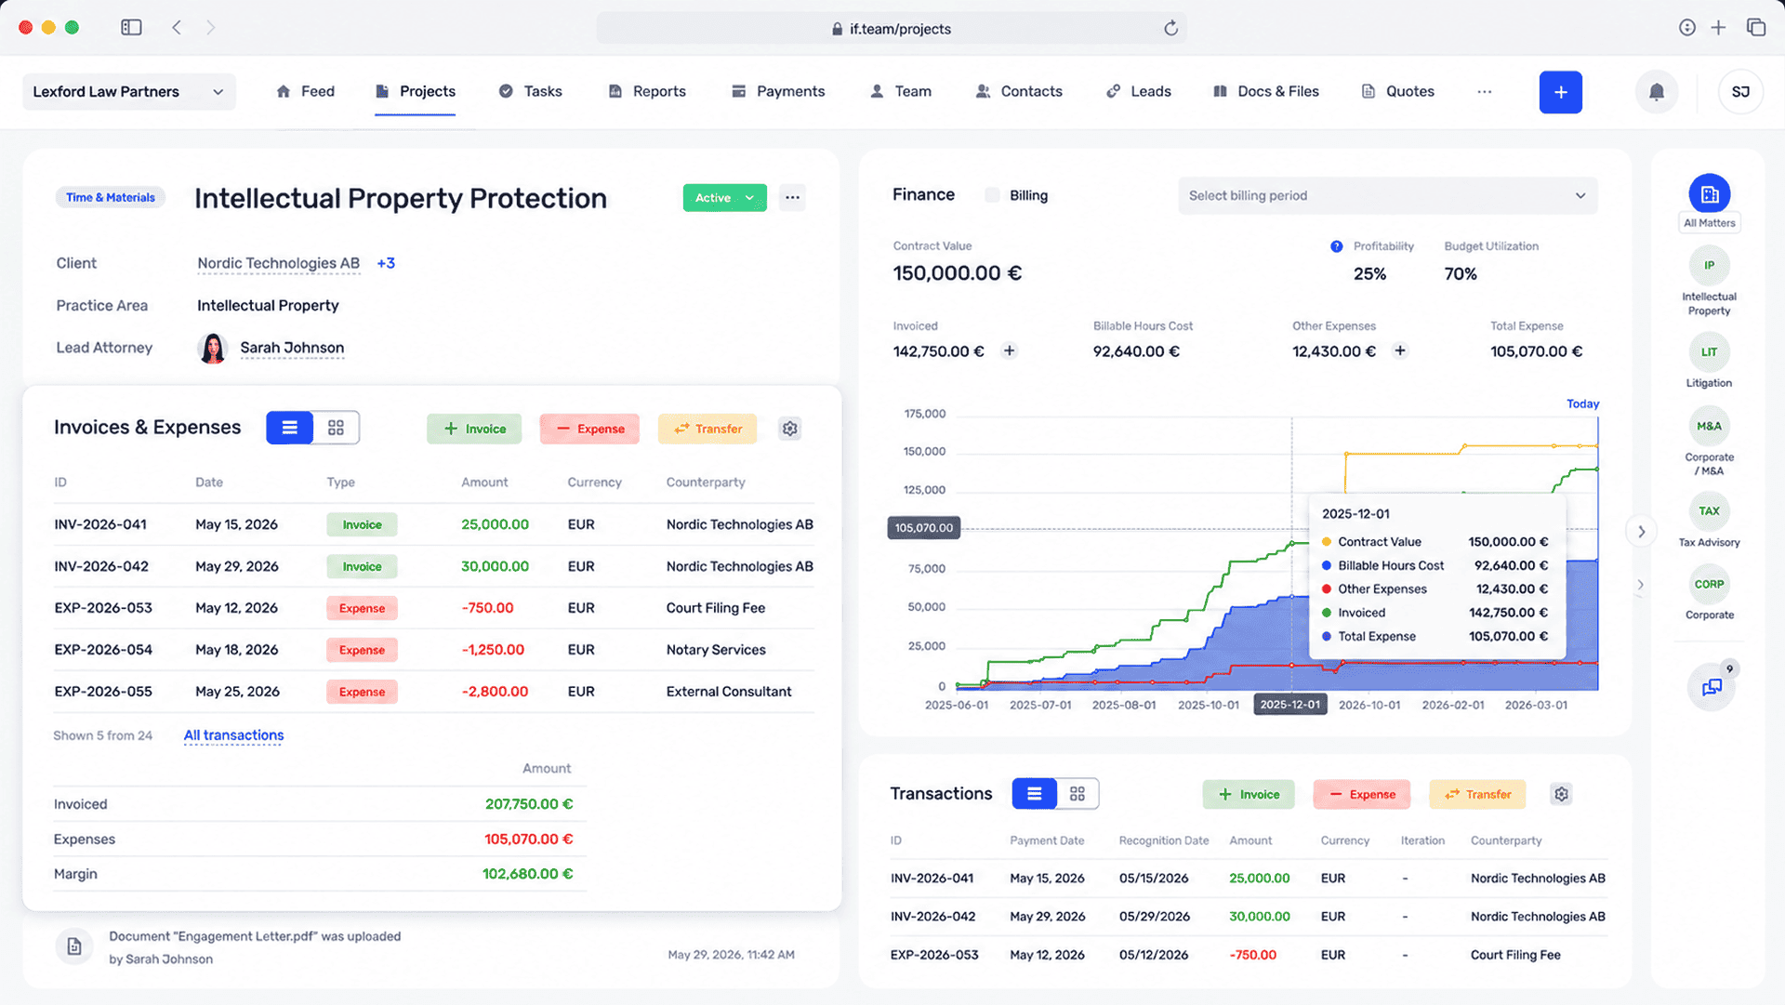
Task: Switch Transactions panel to list view
Action: click(x=1034, y=794)
